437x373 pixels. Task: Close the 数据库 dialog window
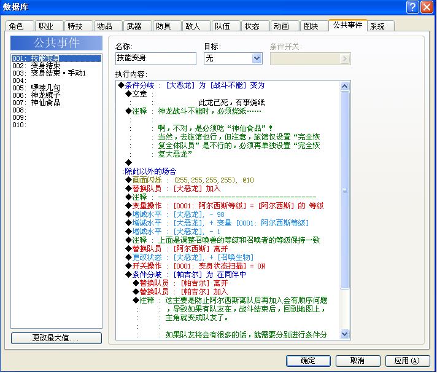[427, 7]
